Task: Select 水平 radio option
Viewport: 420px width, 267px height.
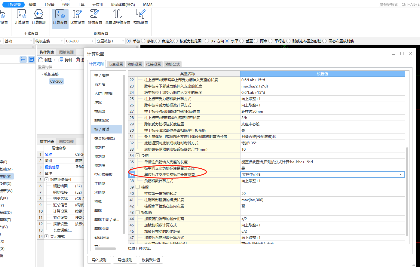Action: pos(227,41)
